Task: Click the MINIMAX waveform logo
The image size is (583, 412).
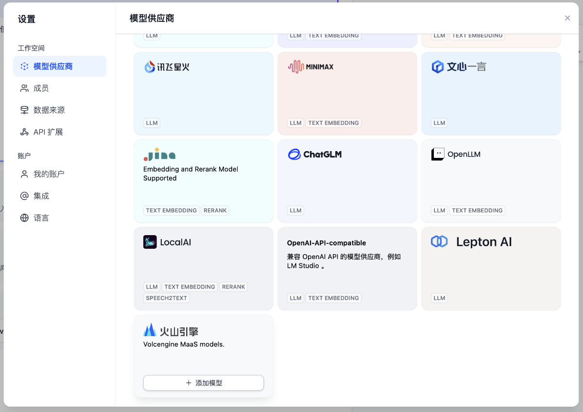Action: 311,67
